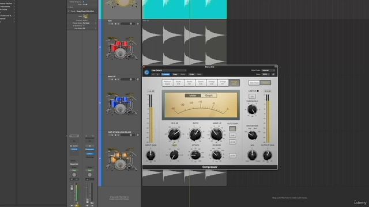Select the red drum kit track icon
The image size is (369, 207).
click(121, 48)
